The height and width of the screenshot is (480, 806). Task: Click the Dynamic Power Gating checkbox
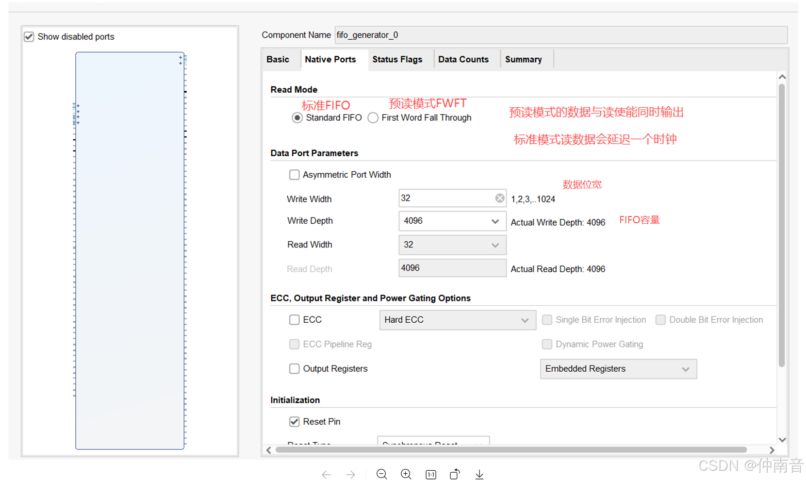pos(547,344)
